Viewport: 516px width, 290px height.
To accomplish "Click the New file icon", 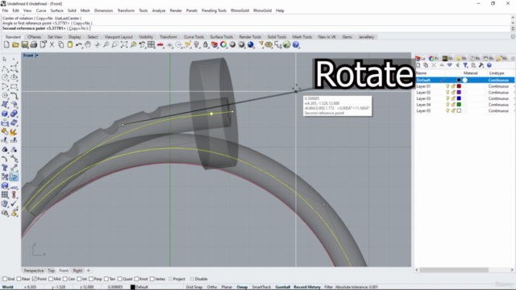I will (x=6, y=45).
